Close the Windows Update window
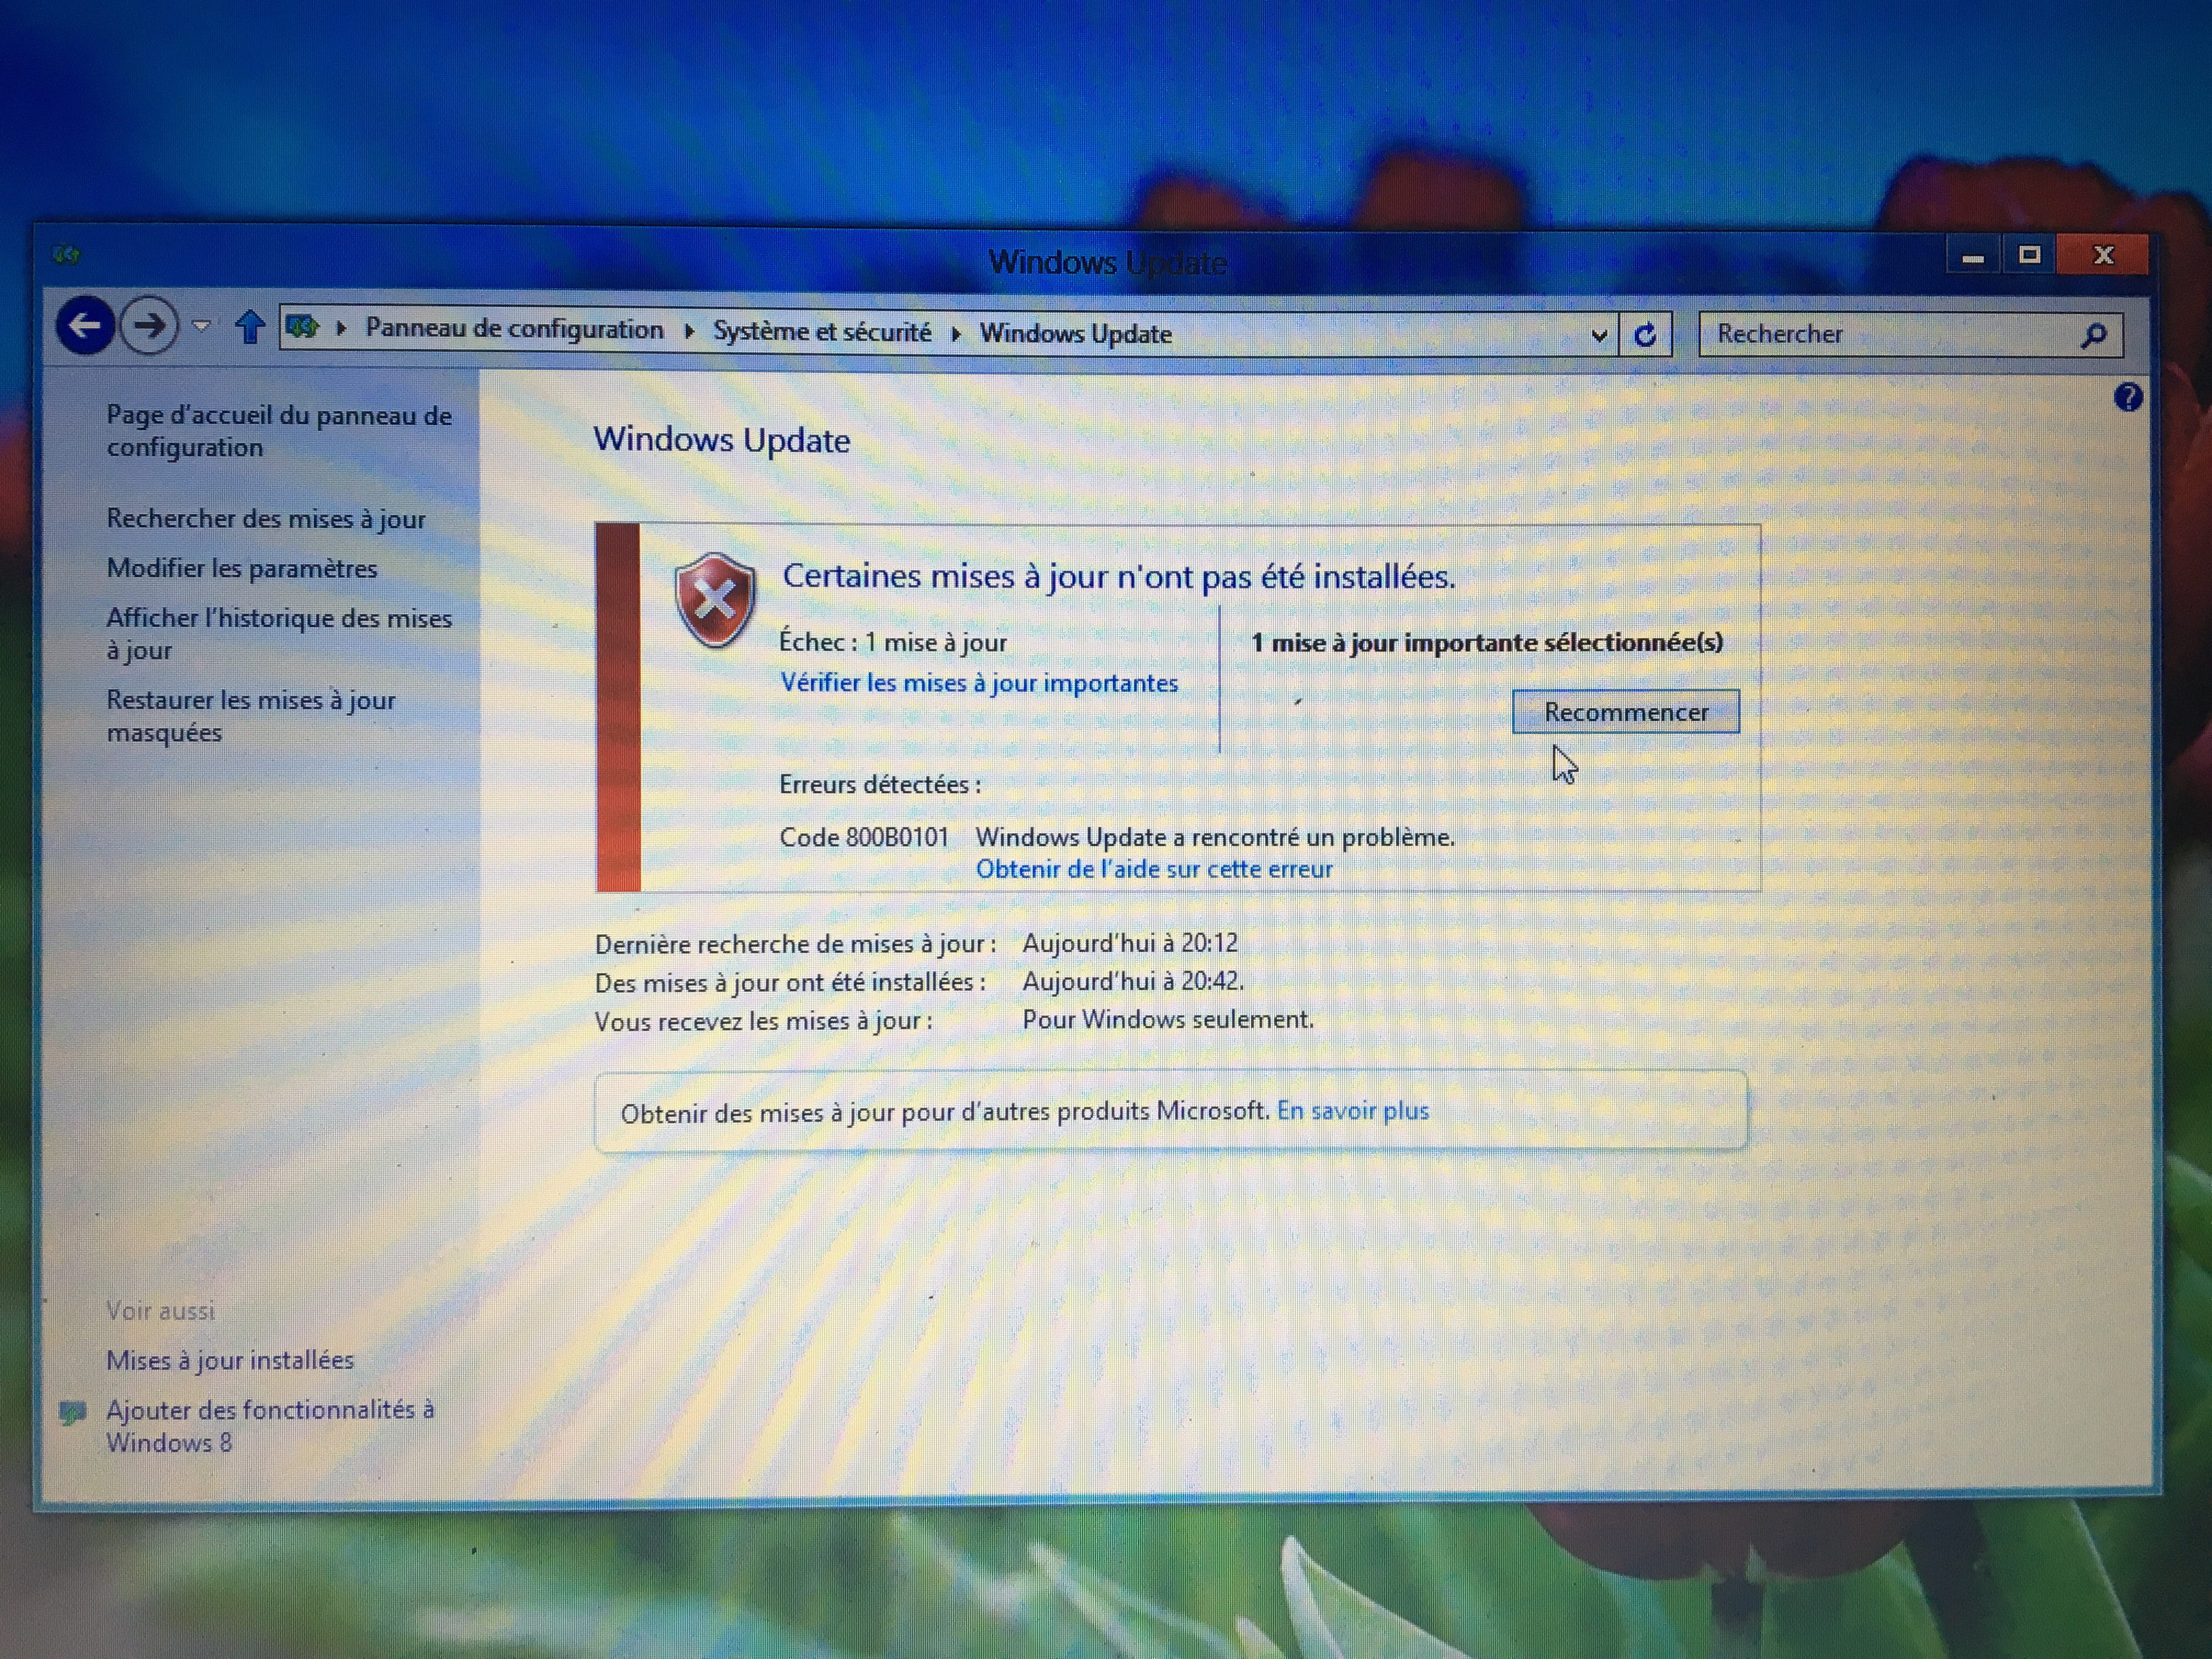2212x1659 pixels. [x=2103, y=256]
